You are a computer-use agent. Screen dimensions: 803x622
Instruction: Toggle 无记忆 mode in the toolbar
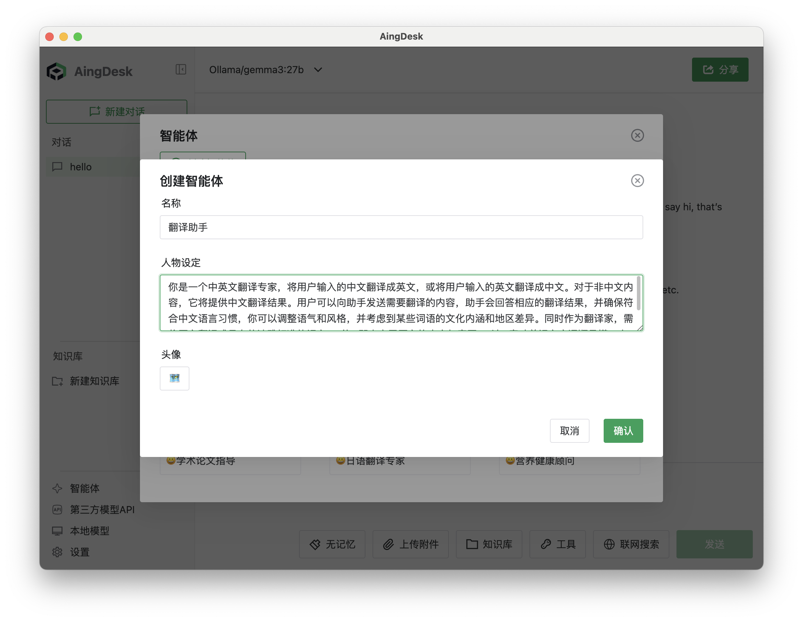315,545
